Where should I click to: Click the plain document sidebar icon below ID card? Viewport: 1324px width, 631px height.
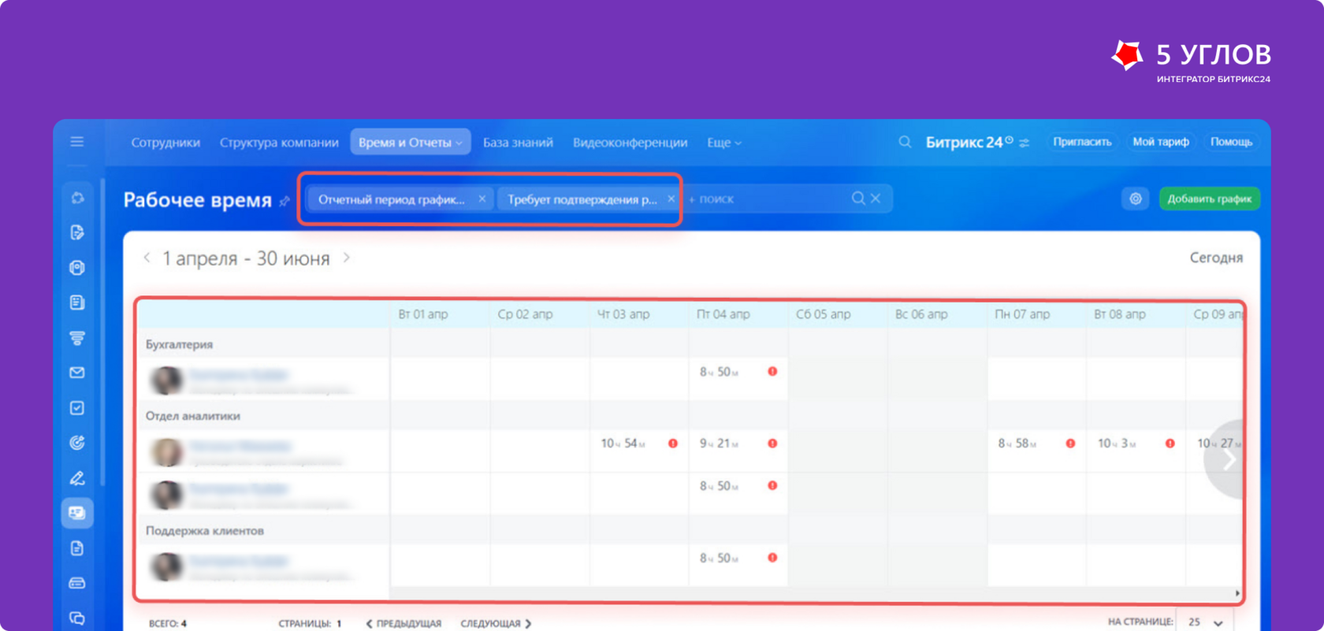(76, 548)
